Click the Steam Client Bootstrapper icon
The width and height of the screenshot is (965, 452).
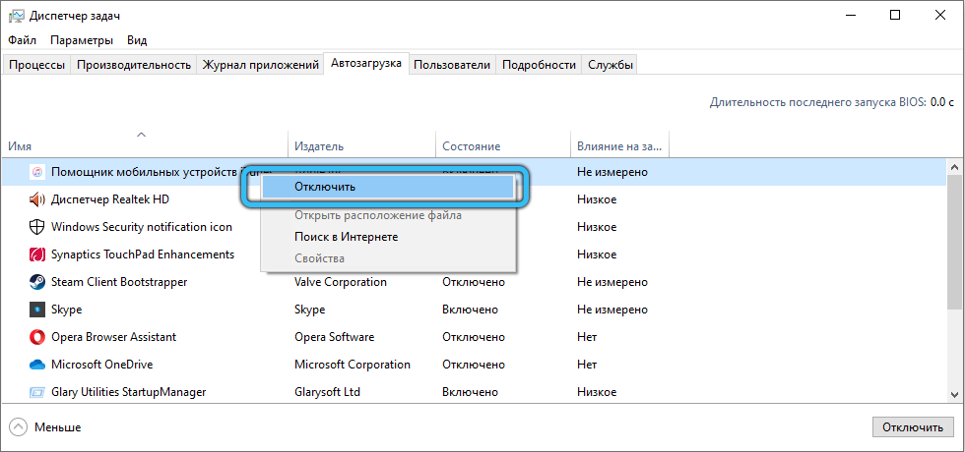pos(36,282)
